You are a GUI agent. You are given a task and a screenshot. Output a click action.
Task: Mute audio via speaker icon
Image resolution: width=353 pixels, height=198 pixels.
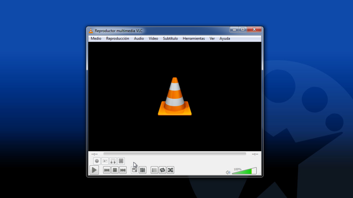pyautogui.click(x=228, y=172)
